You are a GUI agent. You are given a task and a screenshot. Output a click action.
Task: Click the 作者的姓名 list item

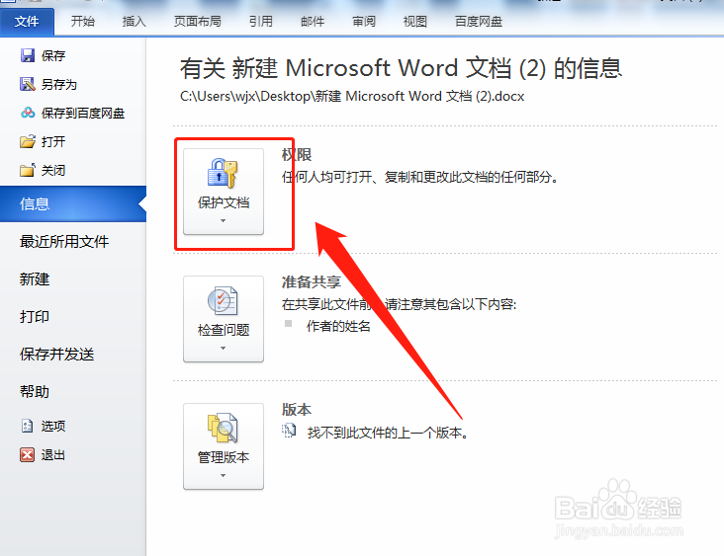pyautogui.click(x=338, y=326)
